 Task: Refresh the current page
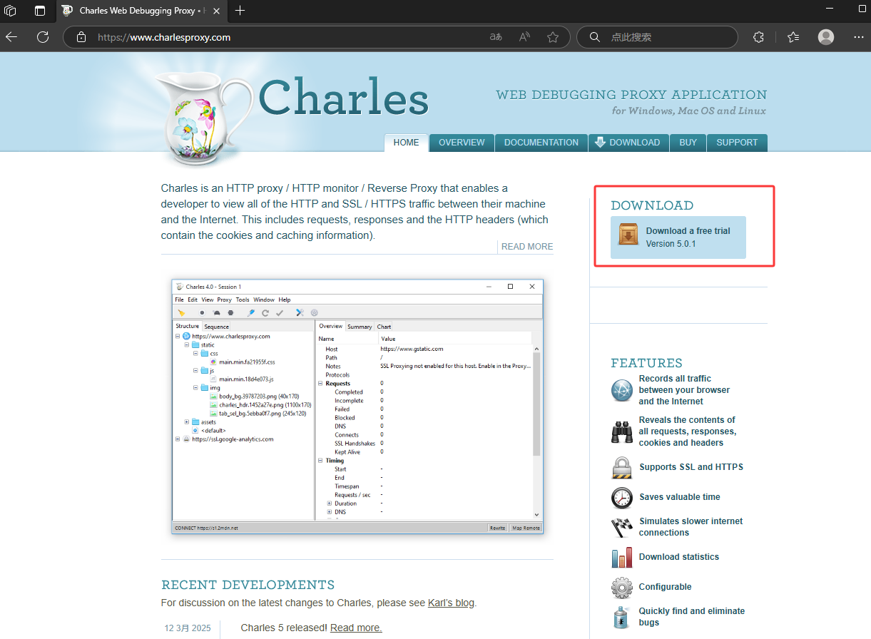[x=43, y=37]
